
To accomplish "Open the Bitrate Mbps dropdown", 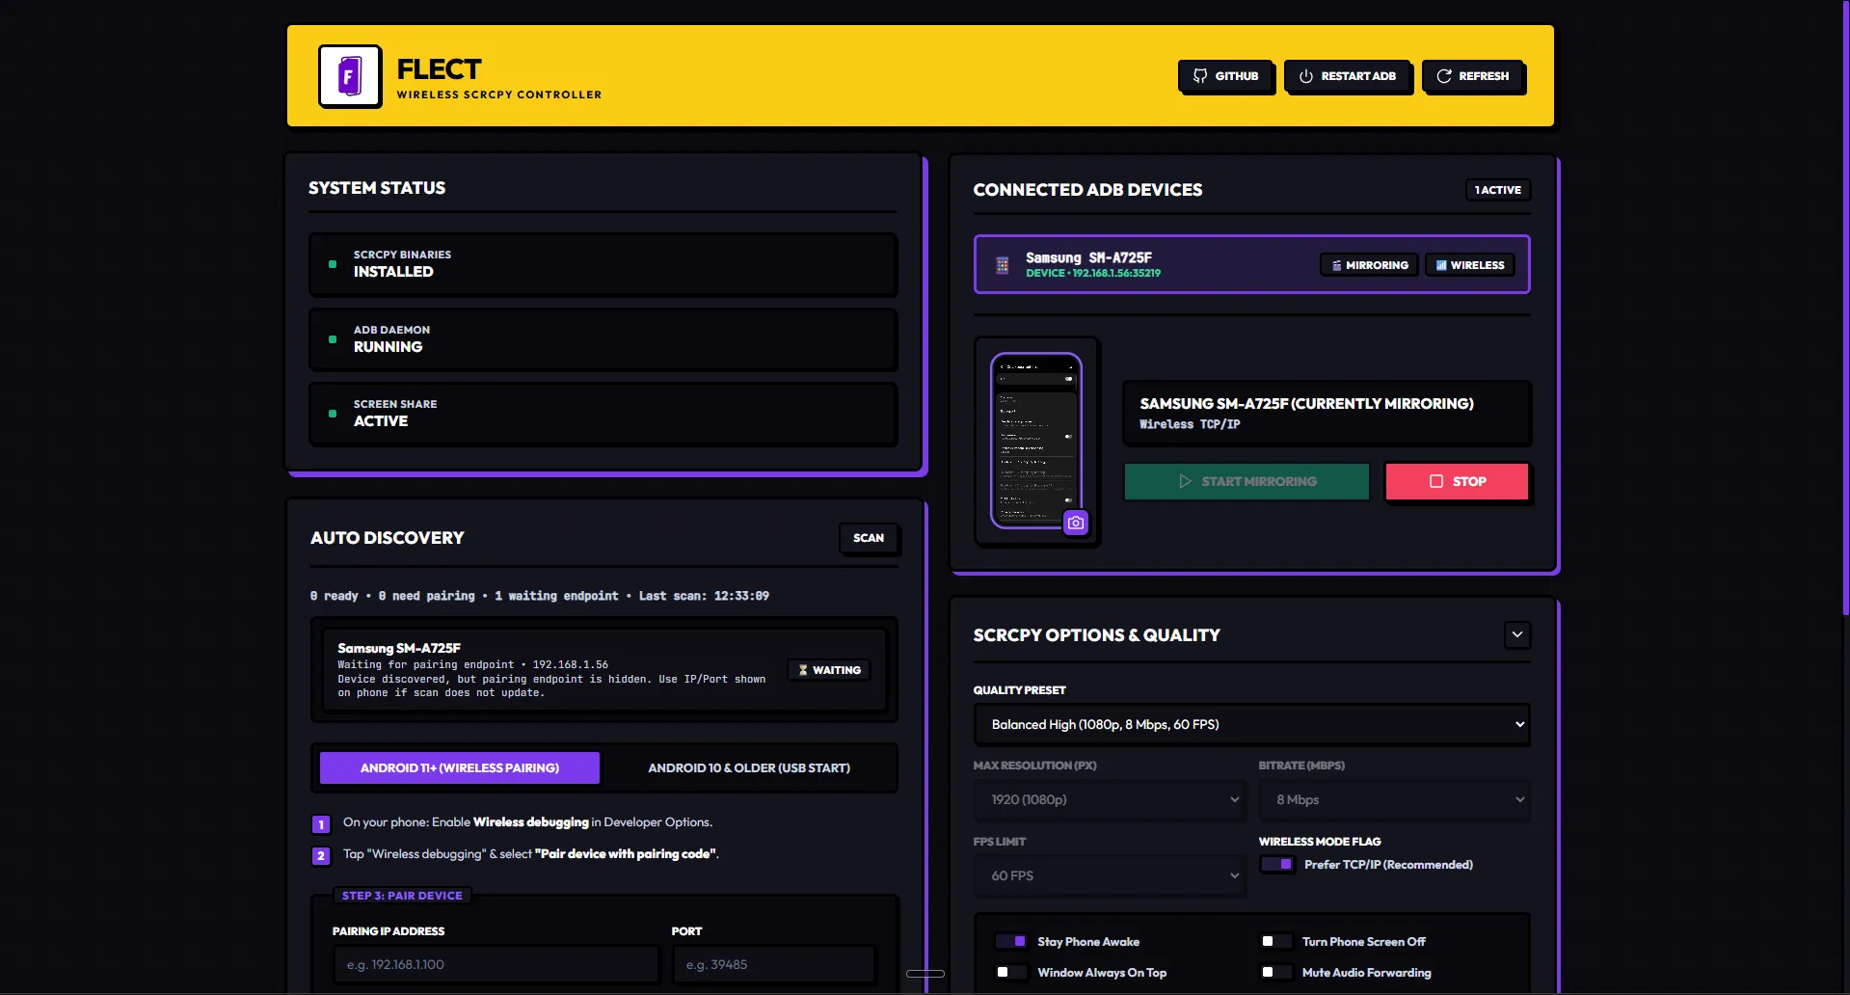I will coord(1394,799).
